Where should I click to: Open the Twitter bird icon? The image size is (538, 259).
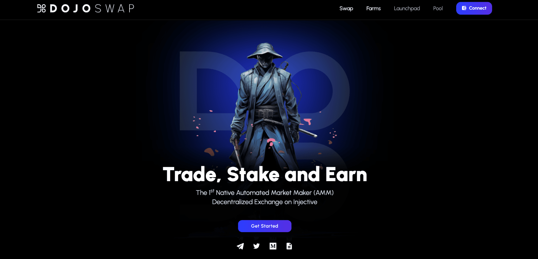(257, 246)
